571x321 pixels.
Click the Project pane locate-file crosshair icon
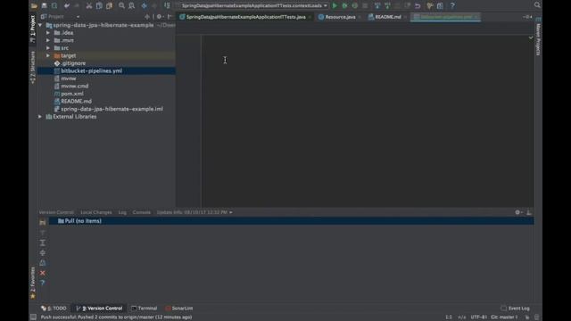pos(147,17)
